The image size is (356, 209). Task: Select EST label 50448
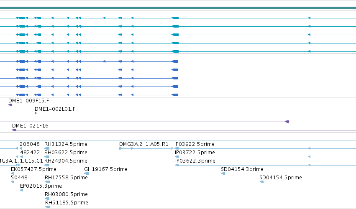[19, 178]
